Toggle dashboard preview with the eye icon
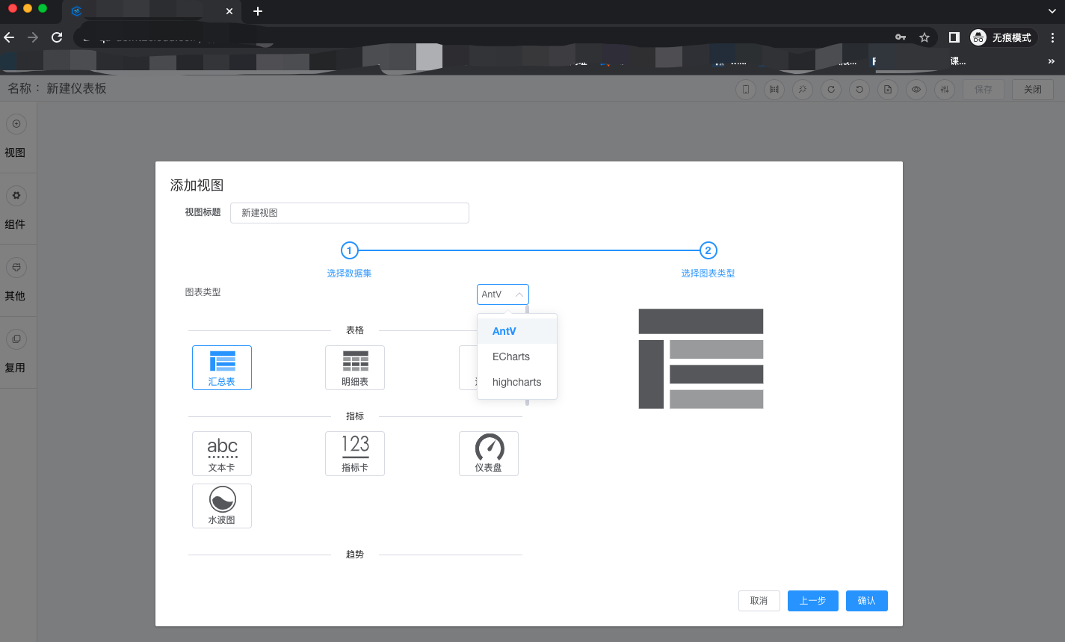This screenshot has height=642, width=1065. pos(916,90)
